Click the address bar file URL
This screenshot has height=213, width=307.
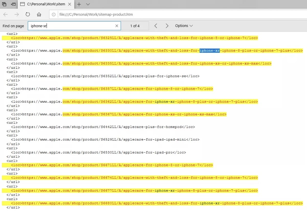click(x=96, y=15)
